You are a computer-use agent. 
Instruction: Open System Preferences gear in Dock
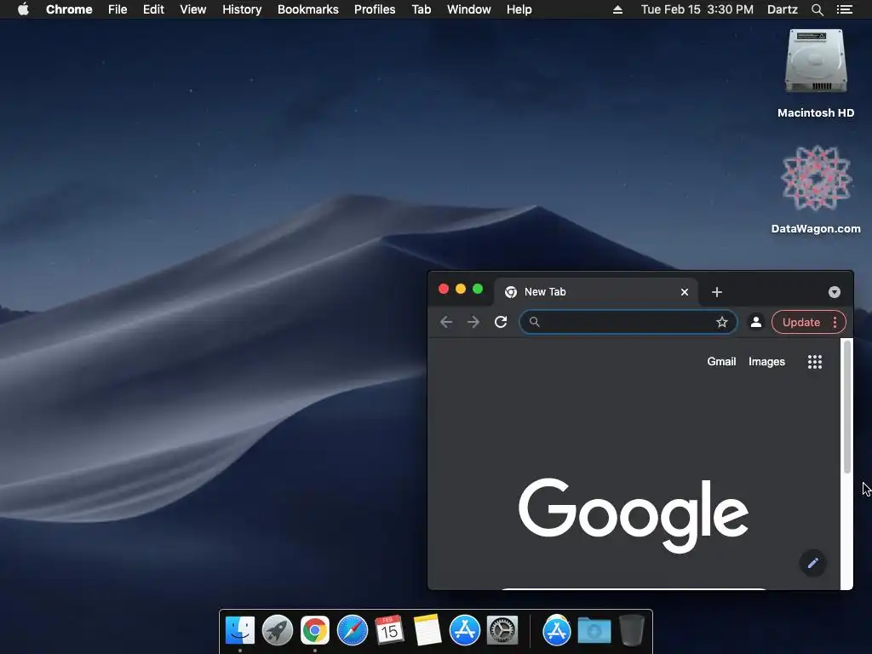[x=502, y=630]
